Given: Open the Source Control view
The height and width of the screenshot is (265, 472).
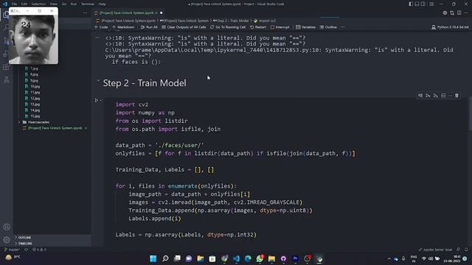Looking at the screenshot, I should 6,41.
